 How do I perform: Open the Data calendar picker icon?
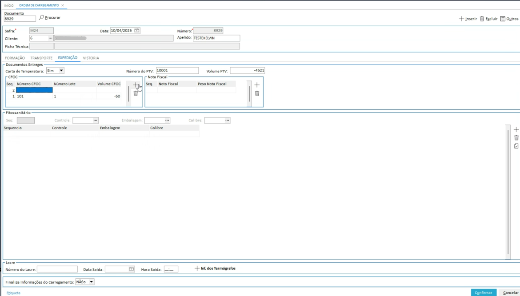136,31
